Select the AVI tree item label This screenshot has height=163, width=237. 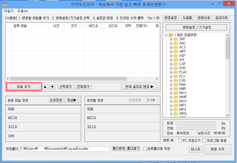182,60
